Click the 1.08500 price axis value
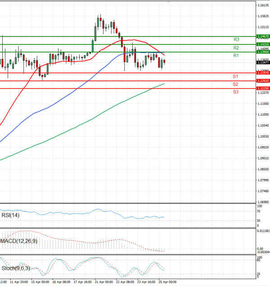Screen dimensions: 270x286 point(263,169)
